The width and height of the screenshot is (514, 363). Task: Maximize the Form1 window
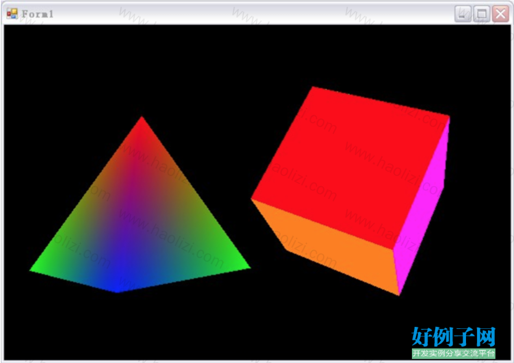click(x=481, y=14)
